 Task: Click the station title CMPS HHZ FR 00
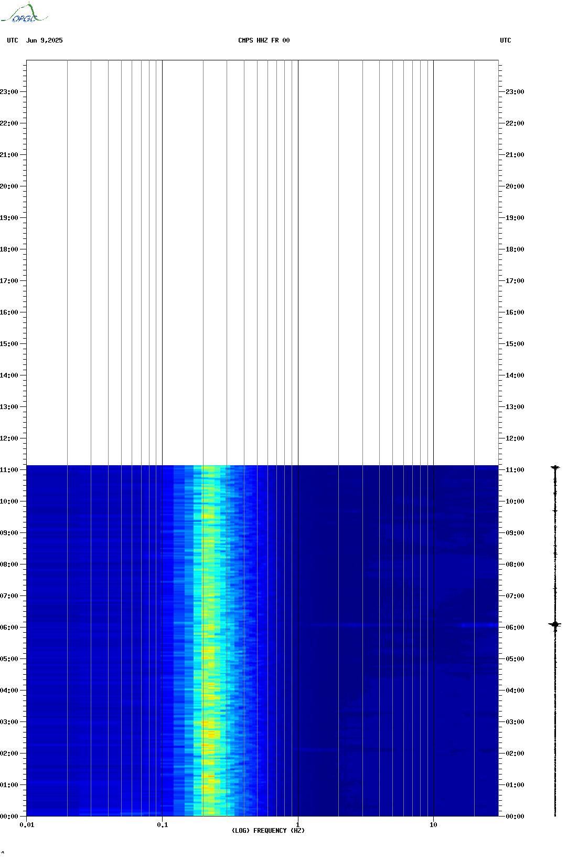click(264, 40)
